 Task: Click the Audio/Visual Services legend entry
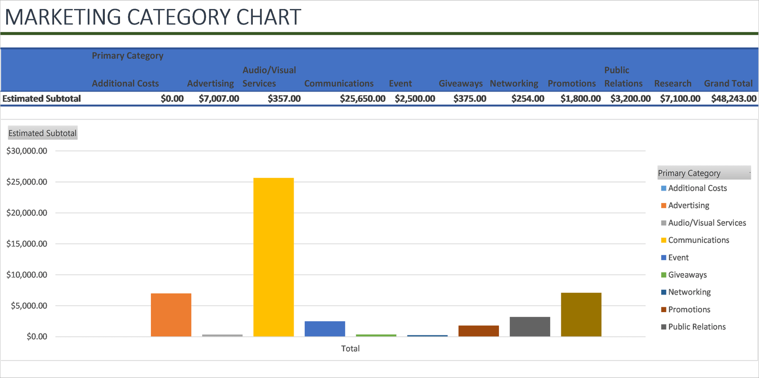click(x=703, y=223)
